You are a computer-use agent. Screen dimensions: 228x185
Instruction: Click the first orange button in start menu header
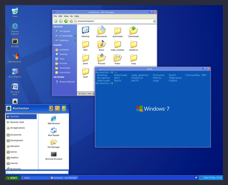(51, 108)
